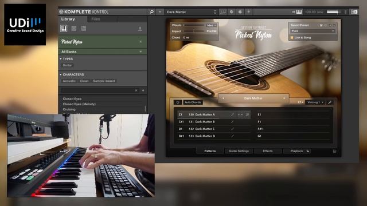Viewport: 367px width, 206px height.
Task: Open the Dark Matter song browser bar
Action: point(253,98)
